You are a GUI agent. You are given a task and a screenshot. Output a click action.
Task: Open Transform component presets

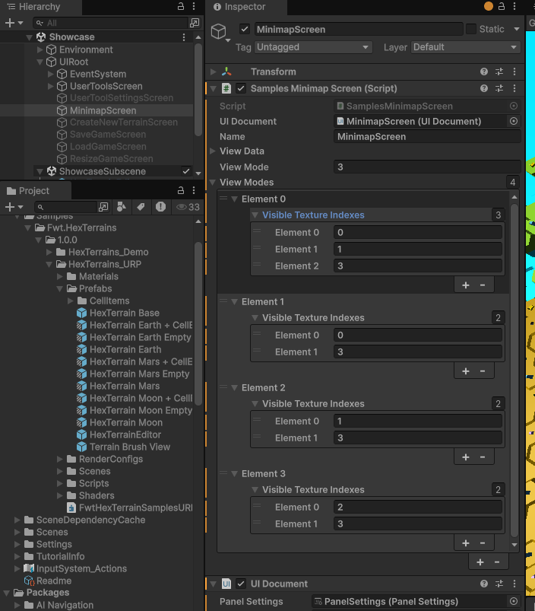(499, 72)
